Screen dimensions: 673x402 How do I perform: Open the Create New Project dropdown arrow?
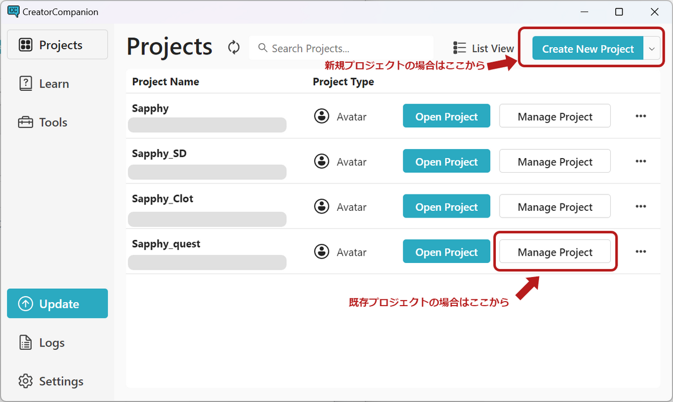click(652, 49)
